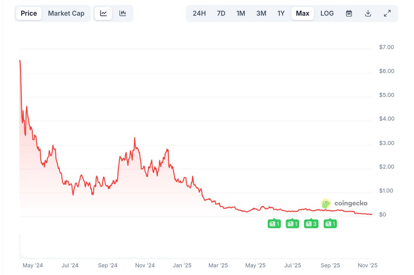Image resolution: width=414 pixels, height=275 pixels.
Task: Click the $1.00 axis label
Action: click(x=386, y=191)
